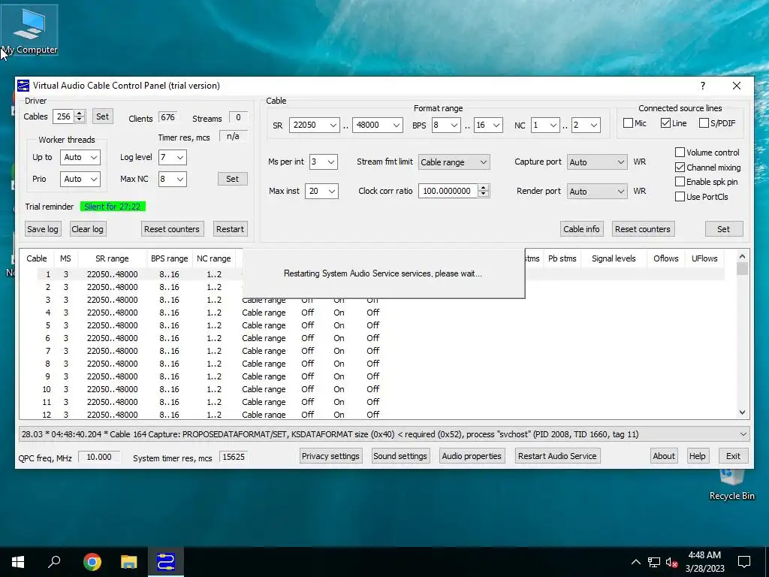The height and width of the screenshot is (577, 769).
Task: Click the Help button
Action: click(x=698, y=456)
